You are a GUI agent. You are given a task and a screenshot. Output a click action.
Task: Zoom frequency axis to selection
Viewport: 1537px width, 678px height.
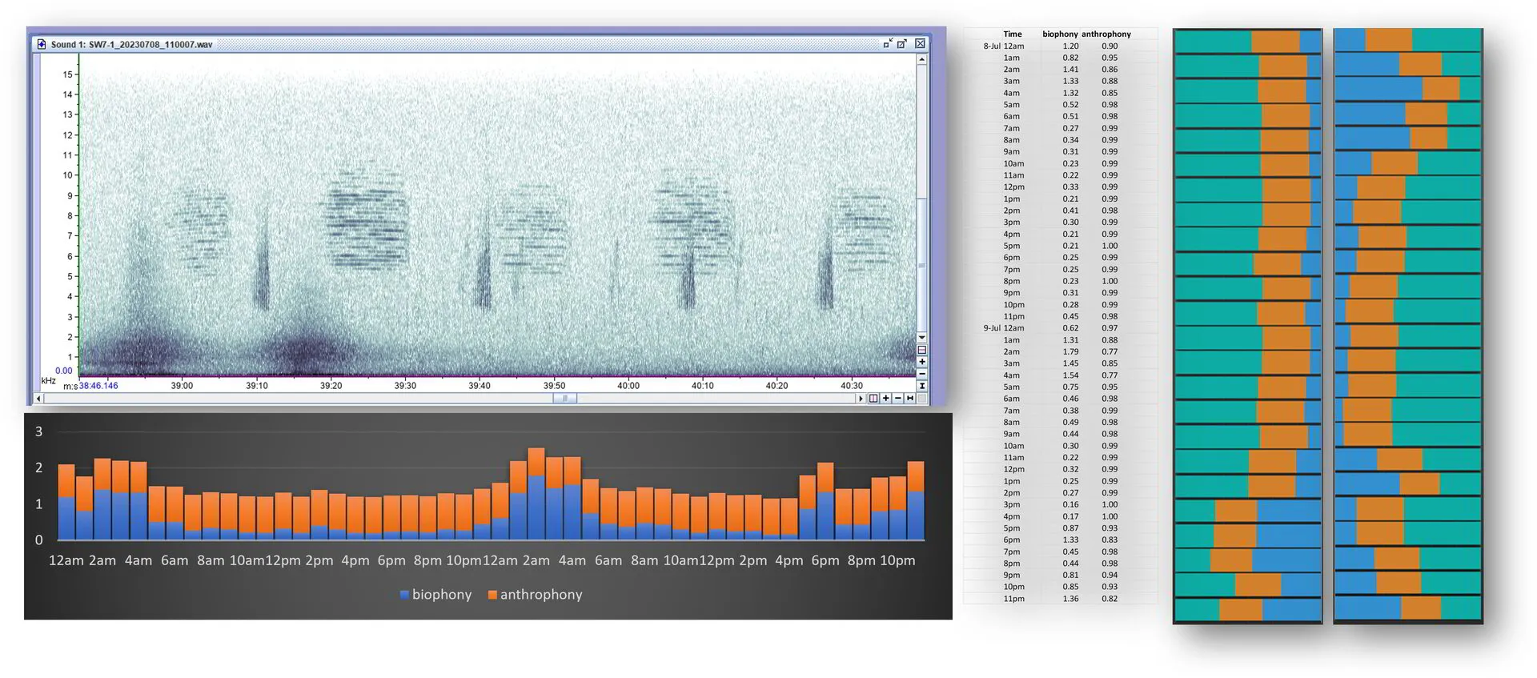pos(921,350)
